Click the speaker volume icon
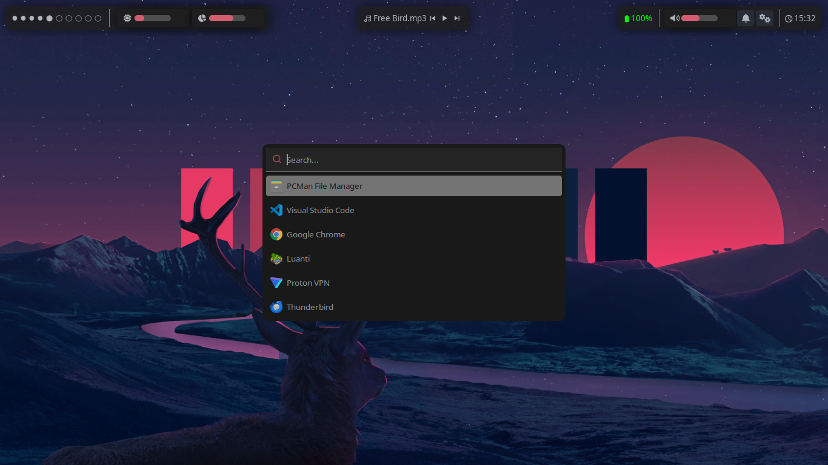Viewport: 828px width, 465px height. tap(674, 18)
